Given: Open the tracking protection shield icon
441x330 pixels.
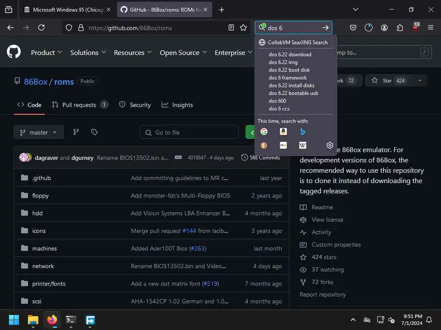Looking at the screenshot, I should pos(69,27).
